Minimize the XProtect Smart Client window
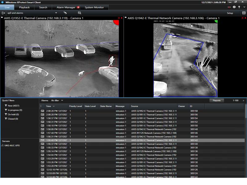 pos(230,2)
